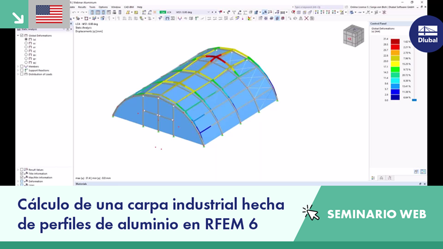Click the blue layers display icon
This screenshot has height=249, width=443.
[351, 12]
